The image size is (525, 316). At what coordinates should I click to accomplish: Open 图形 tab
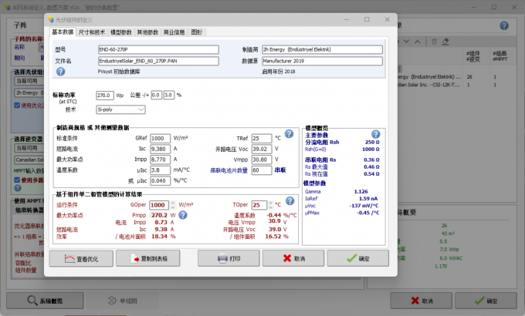click(197, 32)
